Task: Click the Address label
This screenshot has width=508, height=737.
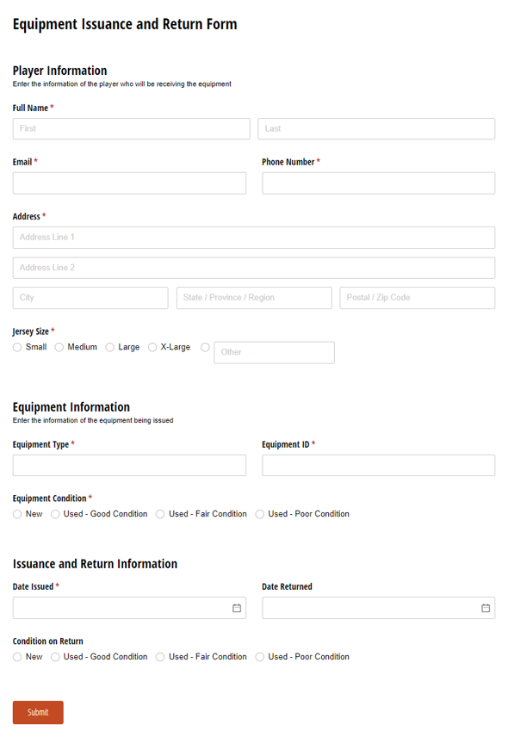Action: tap(27, 216)
